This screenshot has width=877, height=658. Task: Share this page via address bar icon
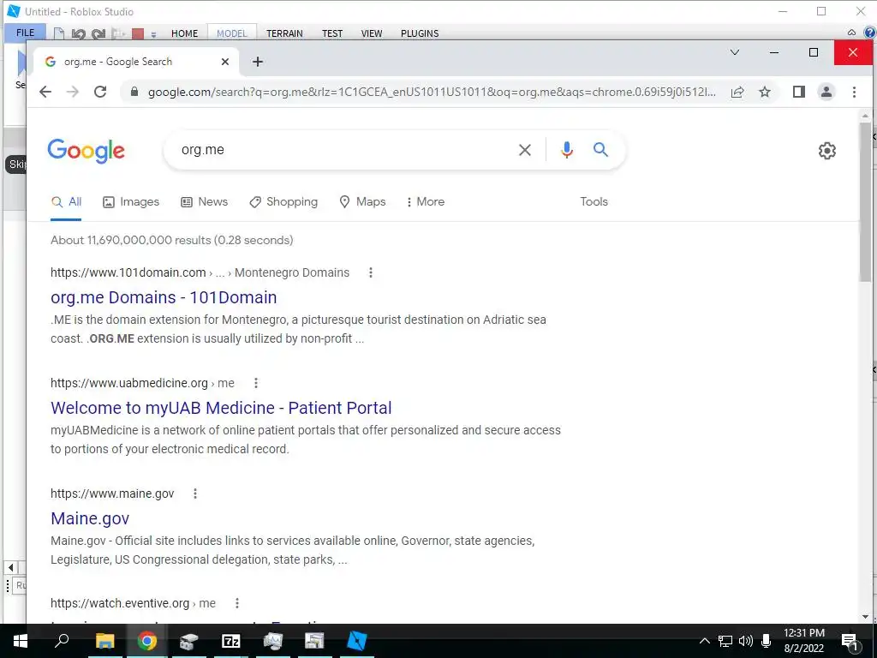(737, 92)
